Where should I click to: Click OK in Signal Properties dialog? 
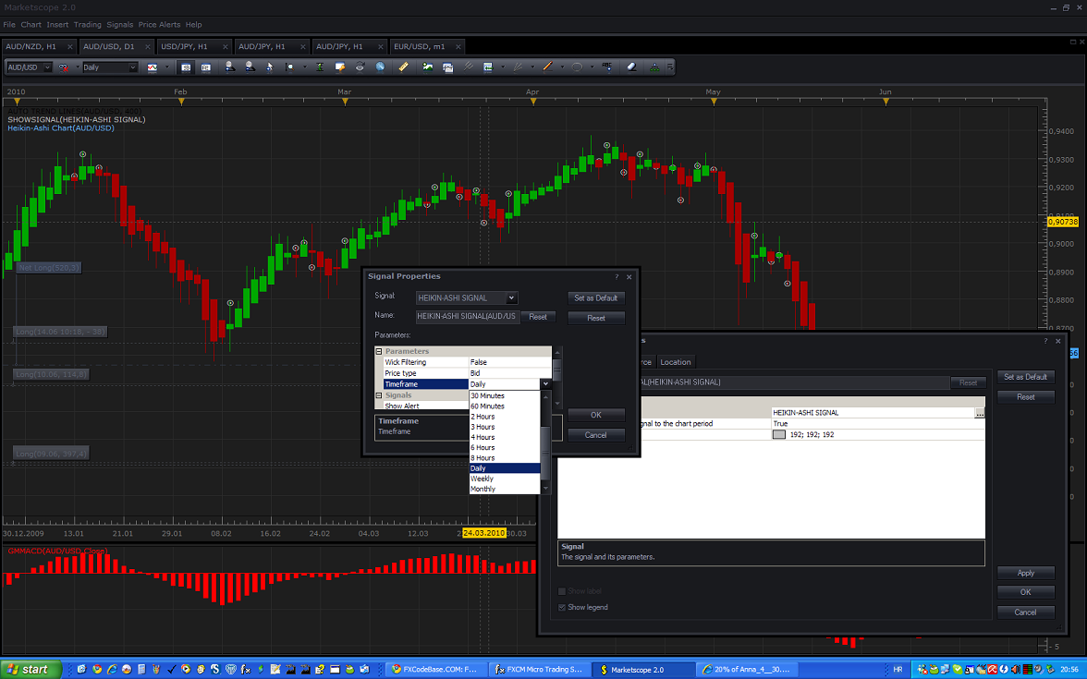point(596,415)
